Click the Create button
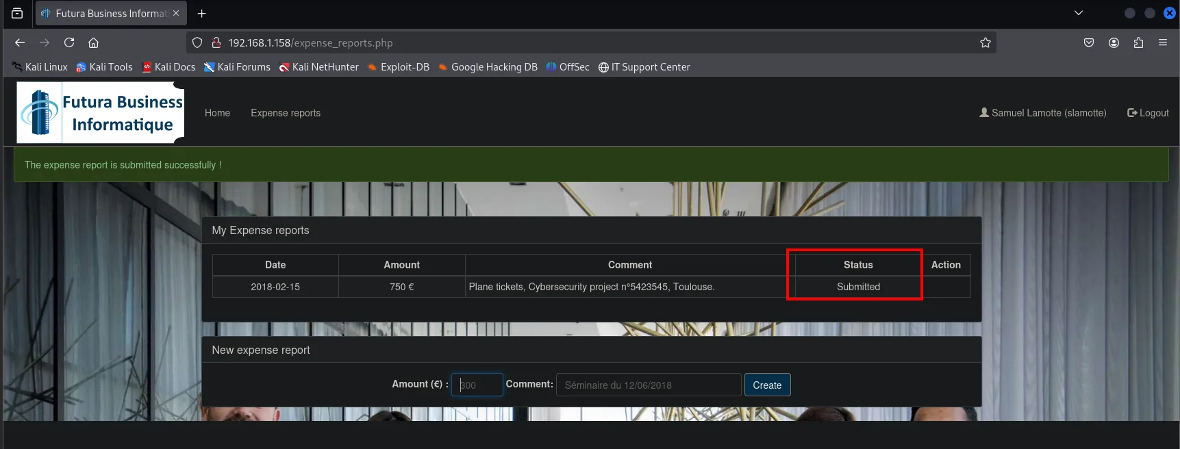1180x449 pixels. pyautogui.click(x=767, y=385)
